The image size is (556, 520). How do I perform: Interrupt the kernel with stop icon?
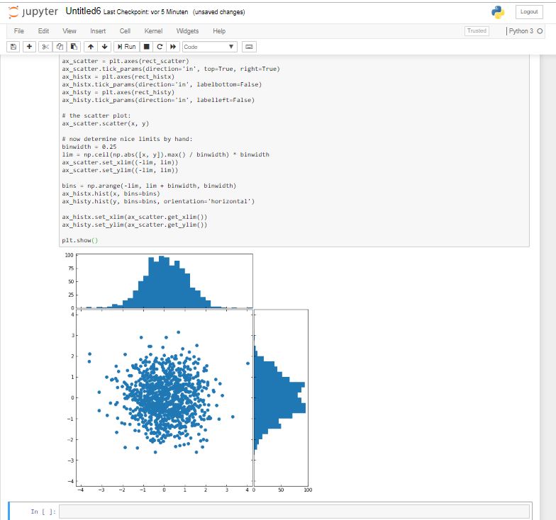point(146,47)
